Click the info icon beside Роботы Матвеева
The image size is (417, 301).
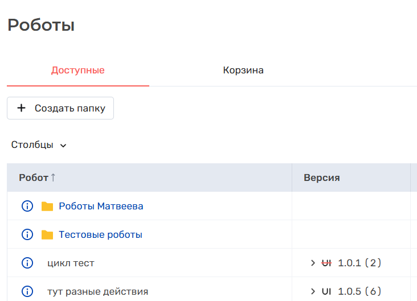pyautogui.click(x=27, y=206)
